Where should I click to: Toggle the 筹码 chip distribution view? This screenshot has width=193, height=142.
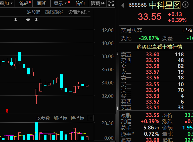tap(24, 4)
